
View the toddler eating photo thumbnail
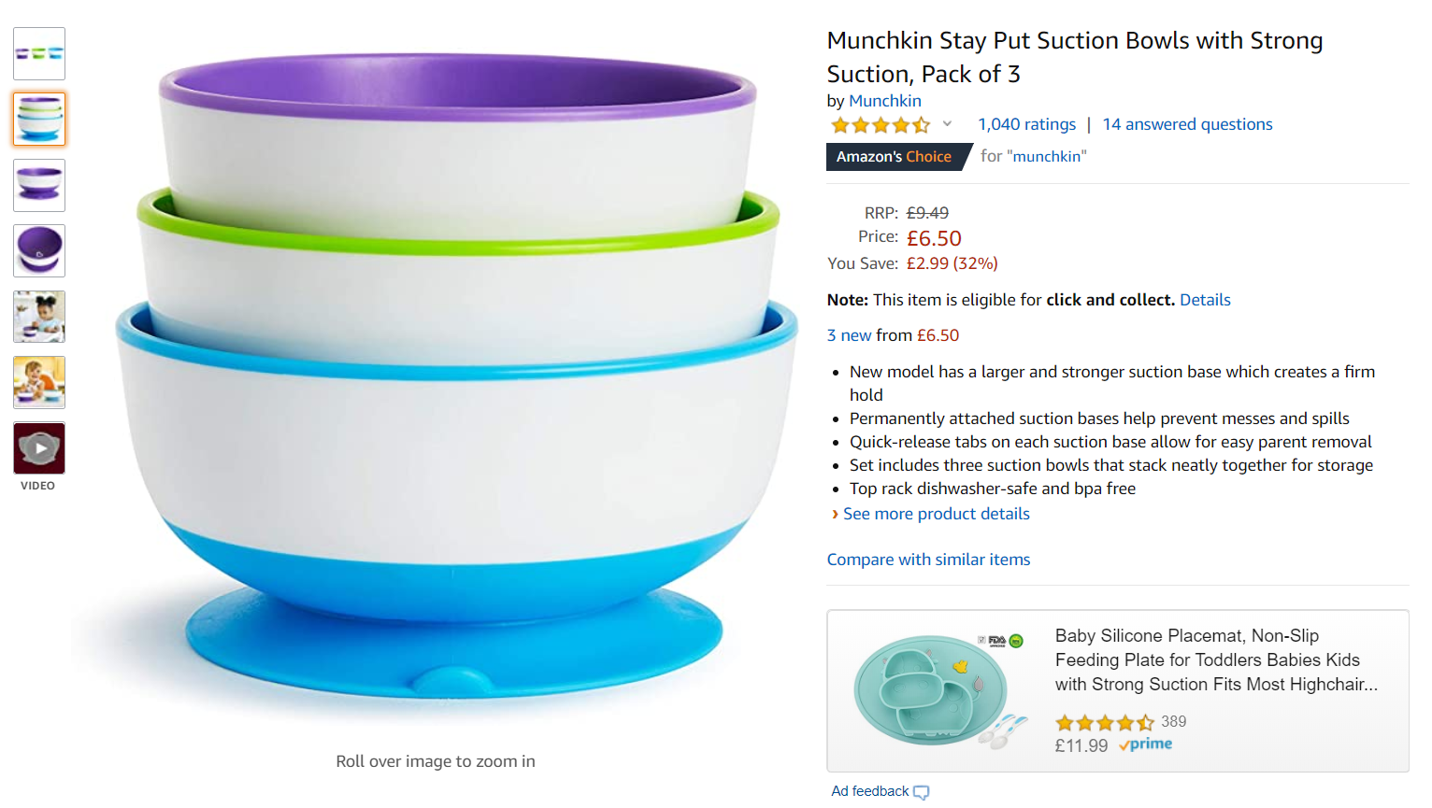(x=39, y=317)
